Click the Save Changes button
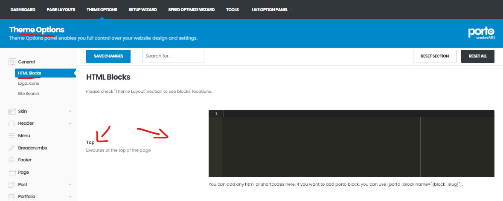The image size is (503, 201). tap(108, 56)
